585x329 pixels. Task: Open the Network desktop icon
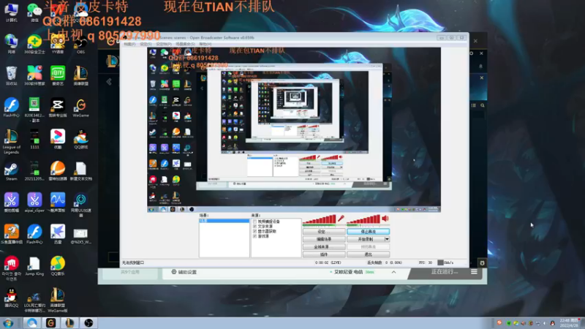(x=11, y=44)
